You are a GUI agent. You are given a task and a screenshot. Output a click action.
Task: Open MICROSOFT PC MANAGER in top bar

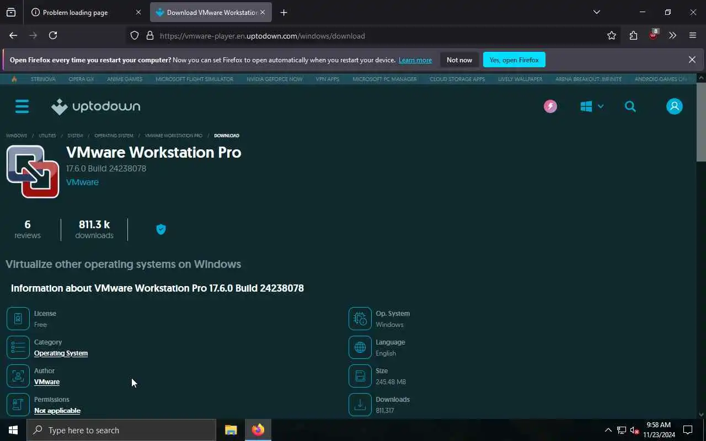[x=384, y=79]
